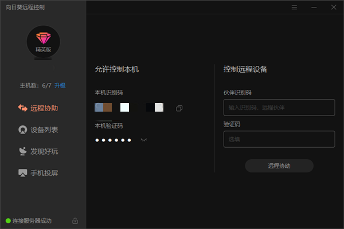Switch to the 远程协助 sidebar tab
This screenshot has height=229, width=344.
pyautogui.click(x=38, y=108)
